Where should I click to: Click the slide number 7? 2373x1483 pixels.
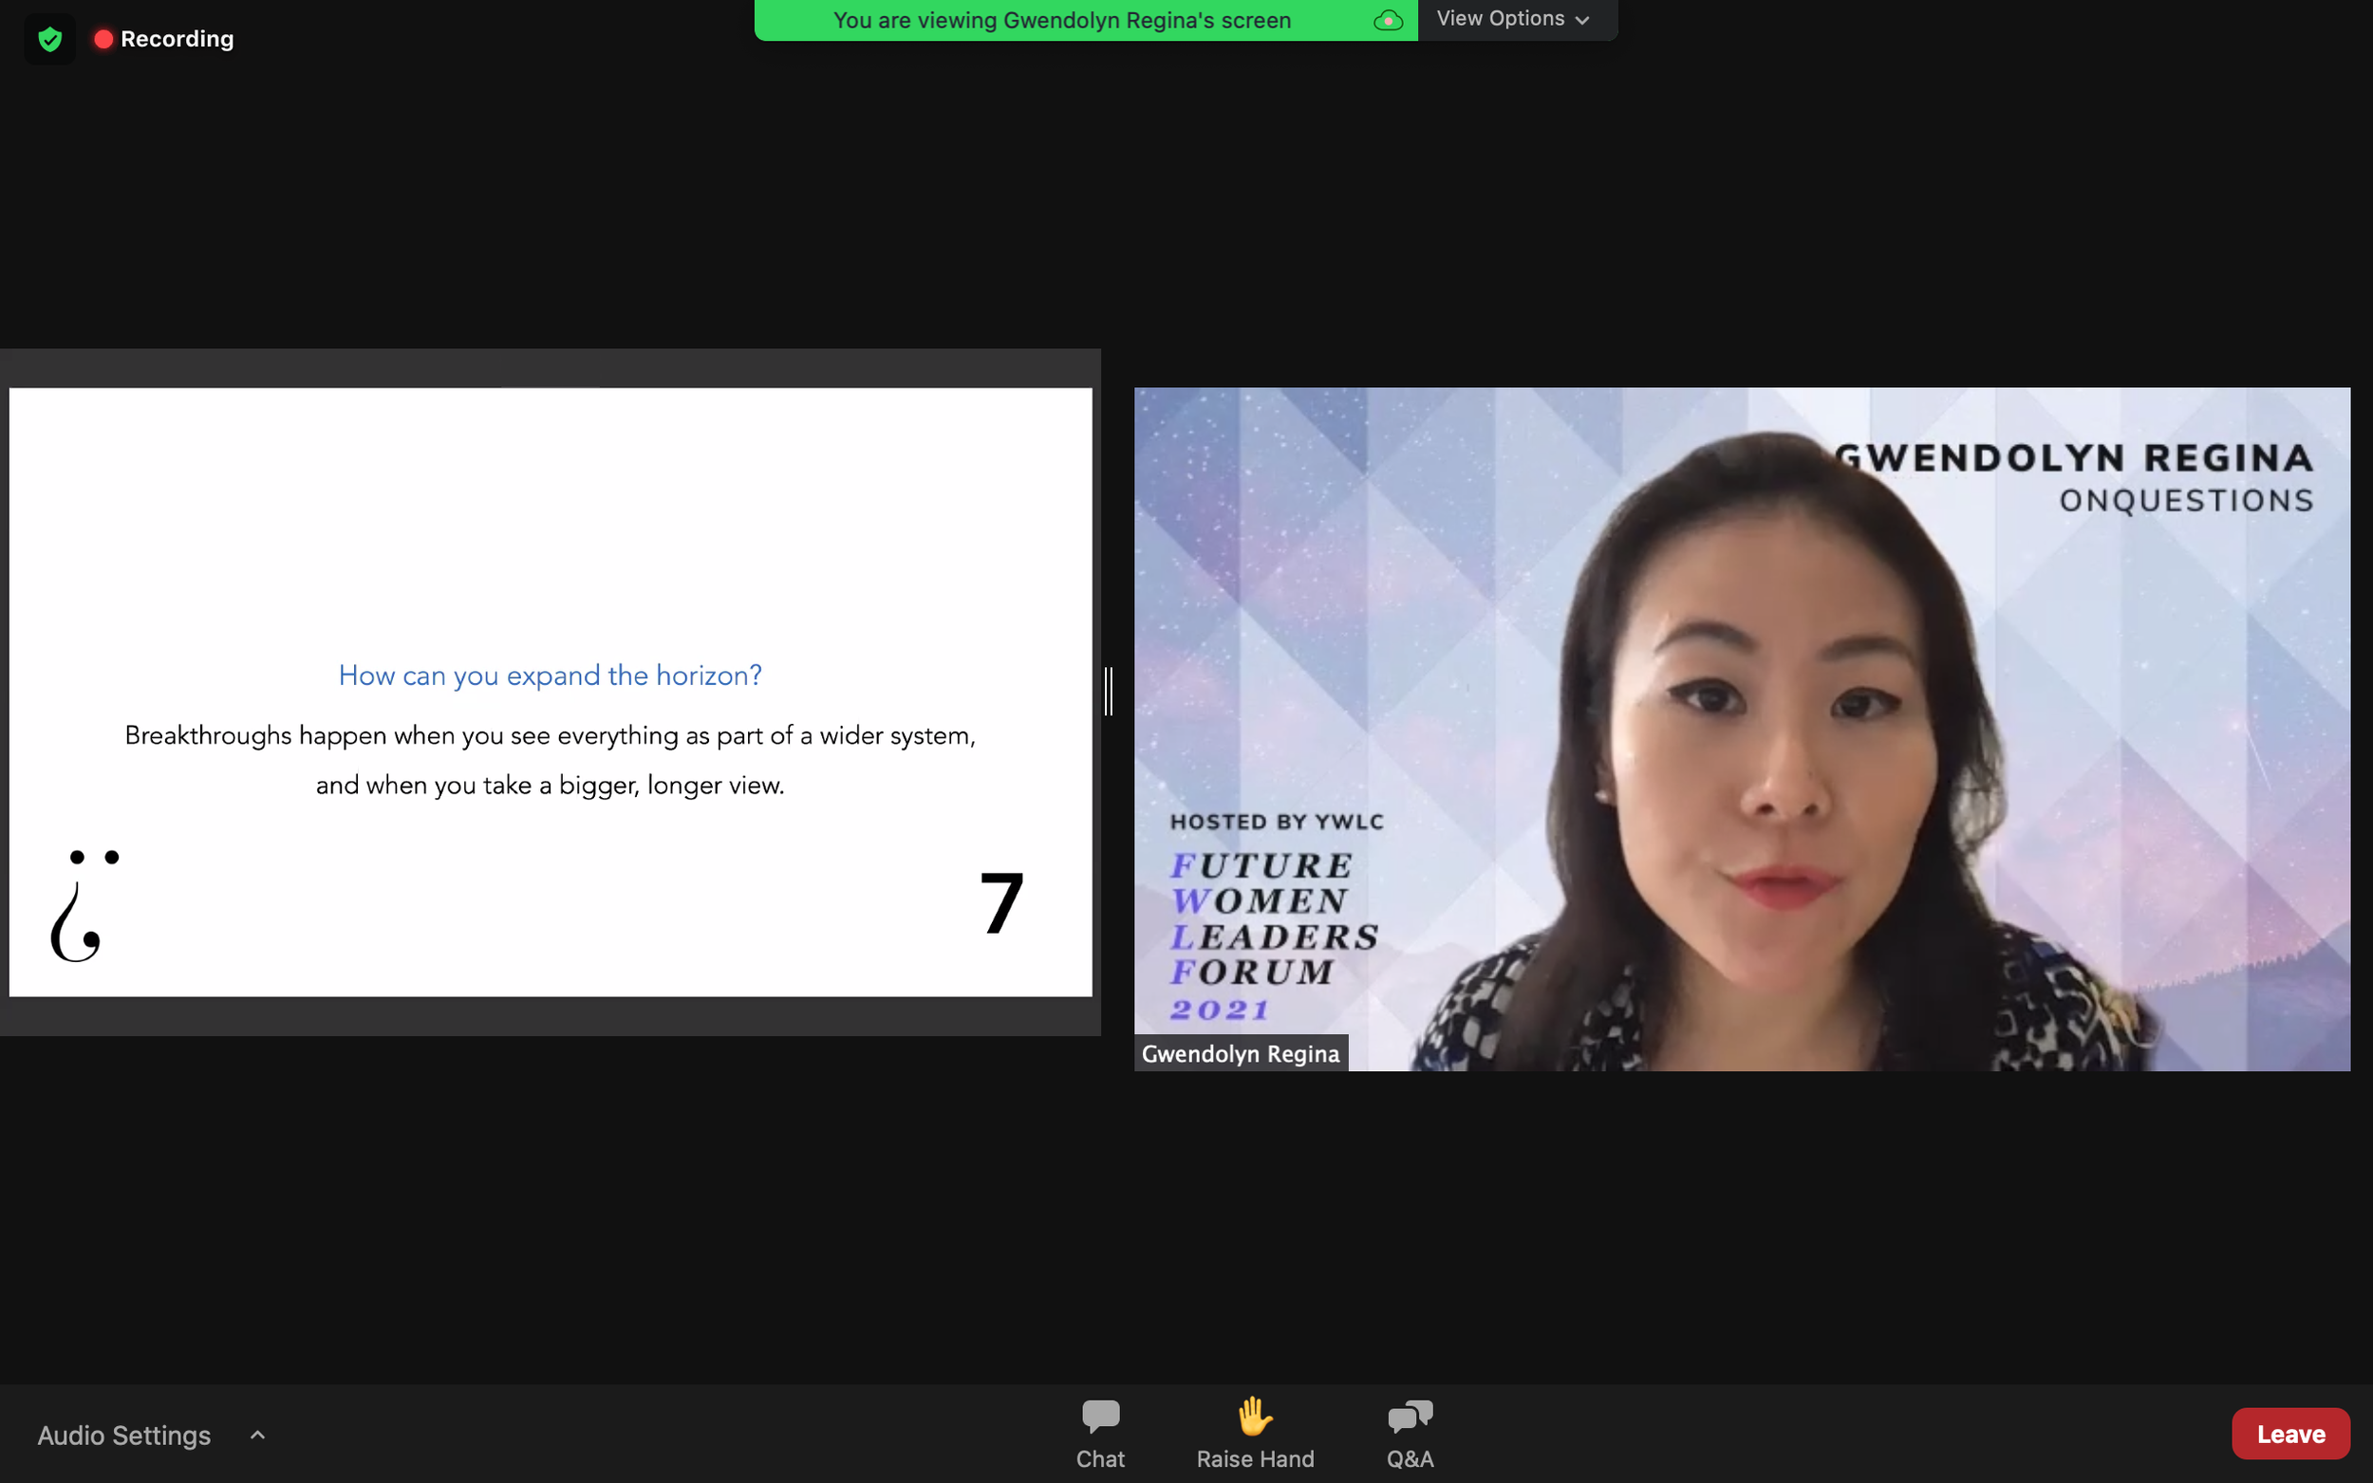pyautogui.click(x=1001, y=903)
